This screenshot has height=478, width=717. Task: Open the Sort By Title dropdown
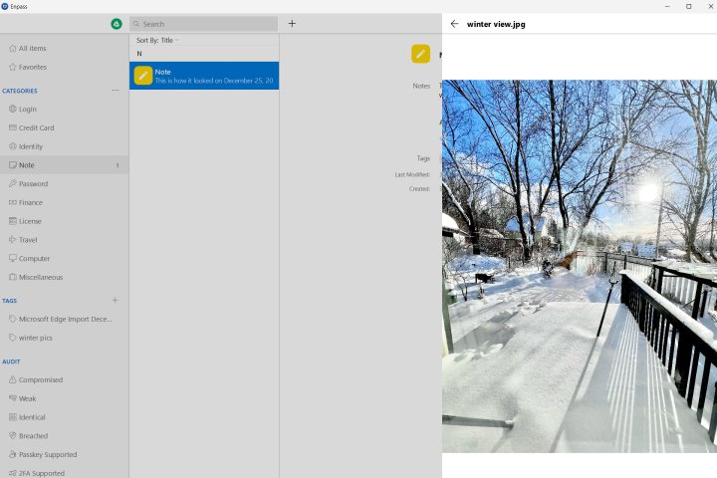click(x=157, y=40)
